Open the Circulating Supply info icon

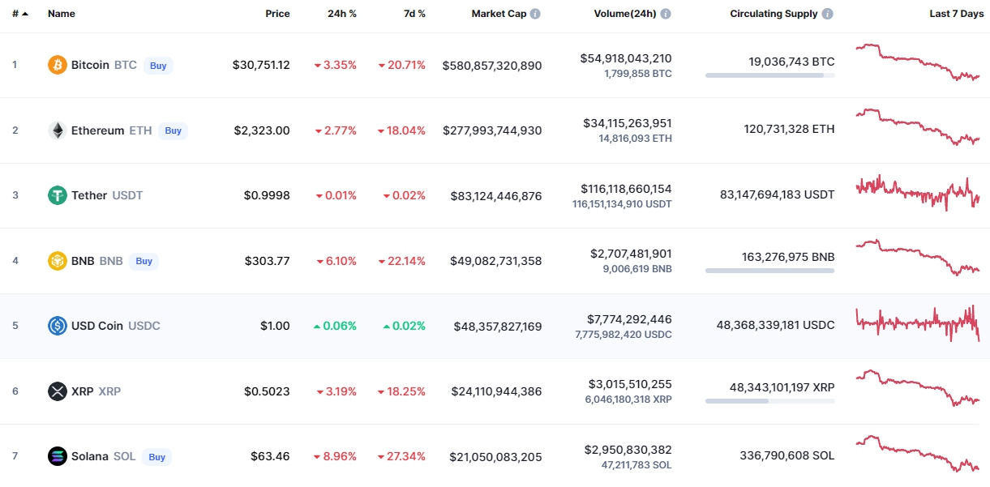click(827, 14)
